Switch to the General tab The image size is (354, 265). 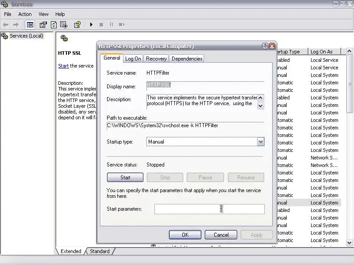(x=112, y=58)
